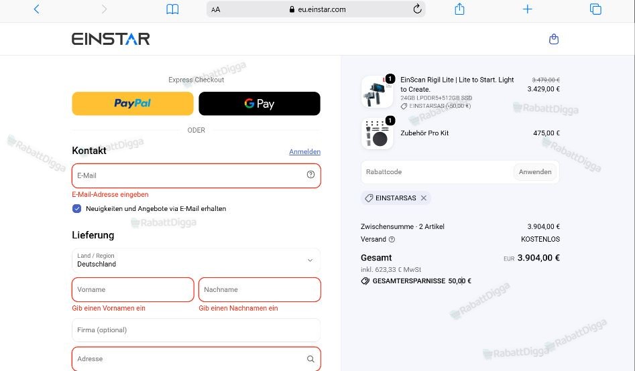Click the GESAMTERSPARNISSE 50,00 € text
Screen dimensions: 635x371
click(x=422, y=281)
